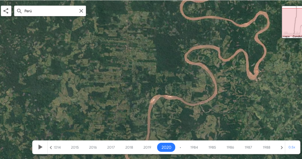Click the search magnifier icon
The height and width of the screenshot is (159, 302).
(x=19, y=11)
